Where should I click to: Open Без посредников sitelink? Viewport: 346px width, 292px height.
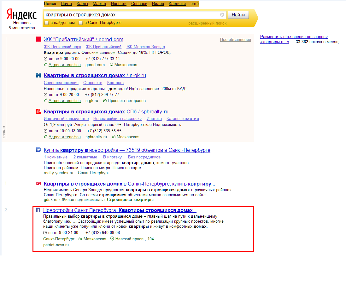pos(144,157)
